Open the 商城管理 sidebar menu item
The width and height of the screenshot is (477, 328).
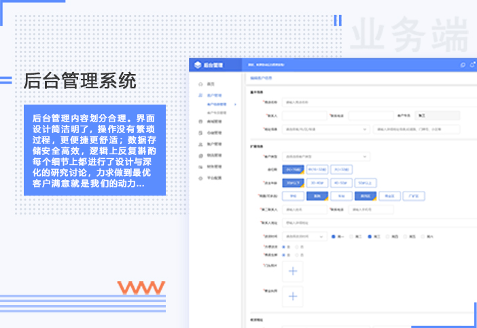(x=215, y=121)
